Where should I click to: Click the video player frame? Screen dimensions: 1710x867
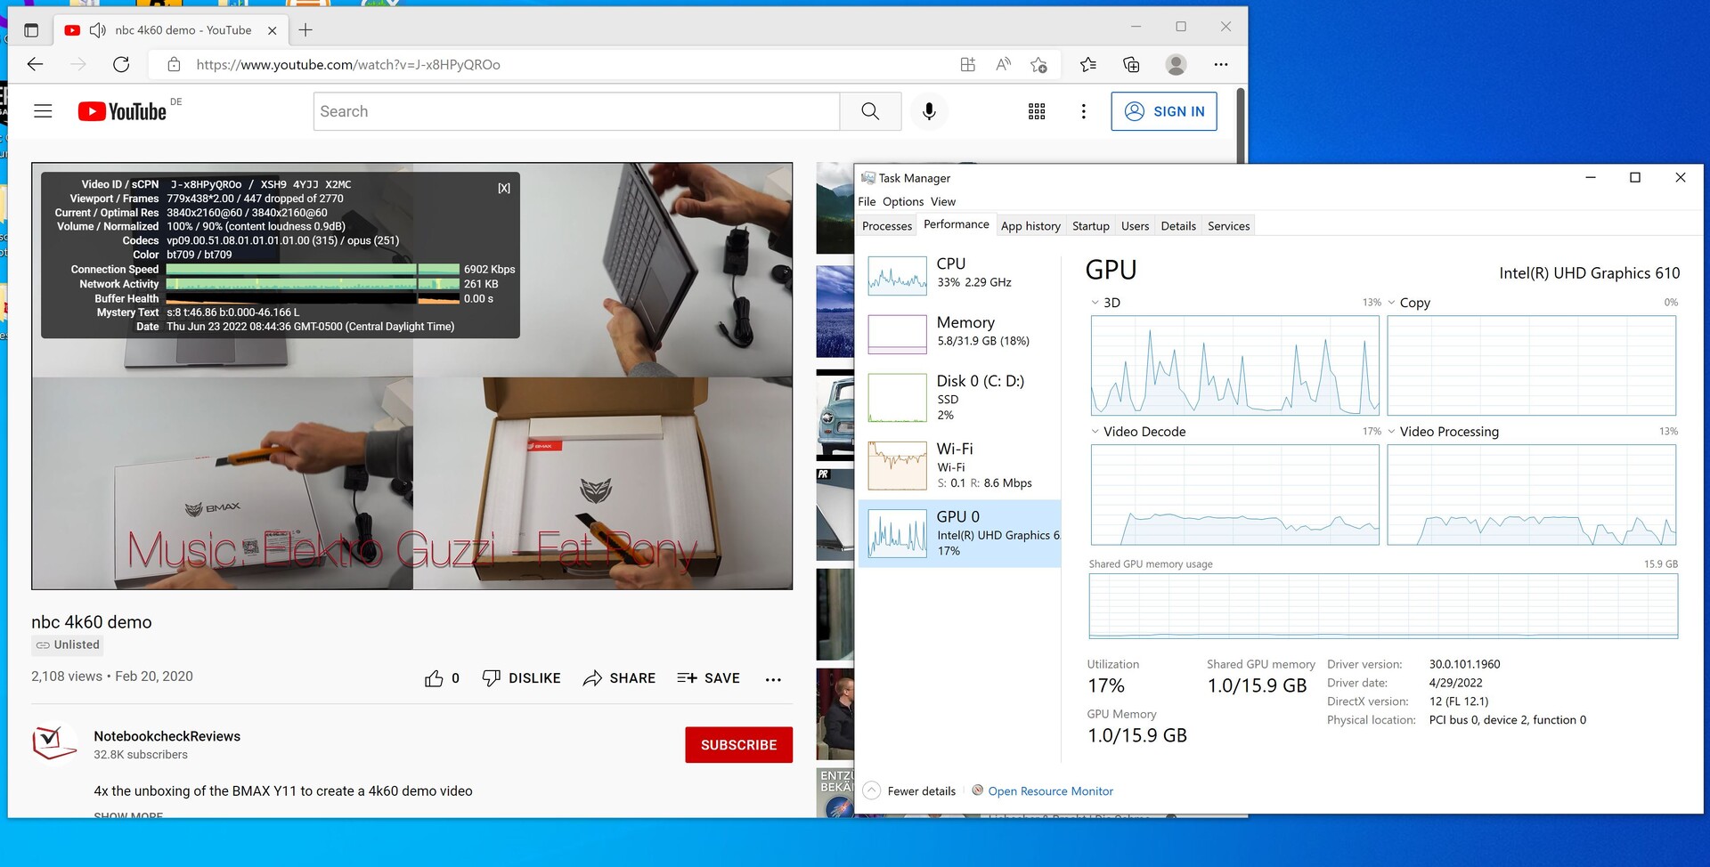click(411, 376)
